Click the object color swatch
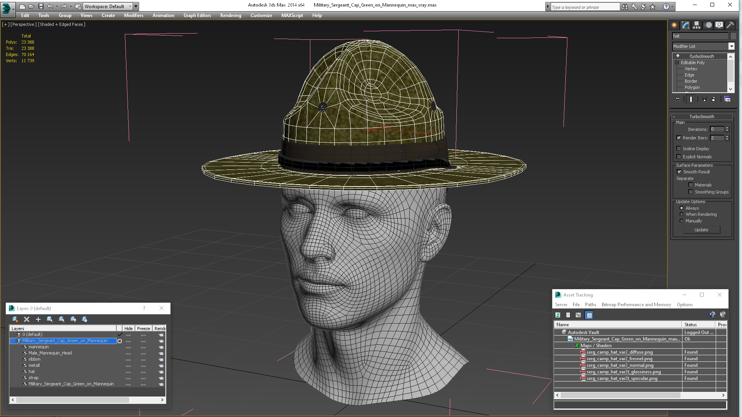Screen dimensions: 742x417 (x=733, y=36)
